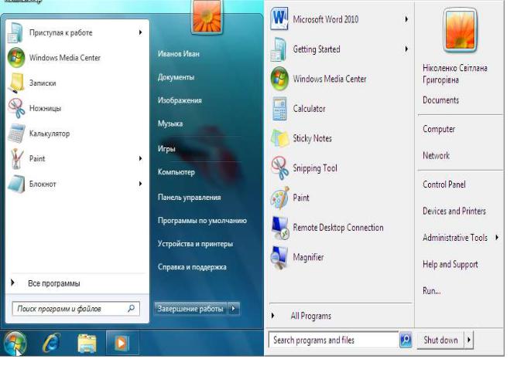Open user folder Ніколенко Світлана Григорівна

coord(454,73)
